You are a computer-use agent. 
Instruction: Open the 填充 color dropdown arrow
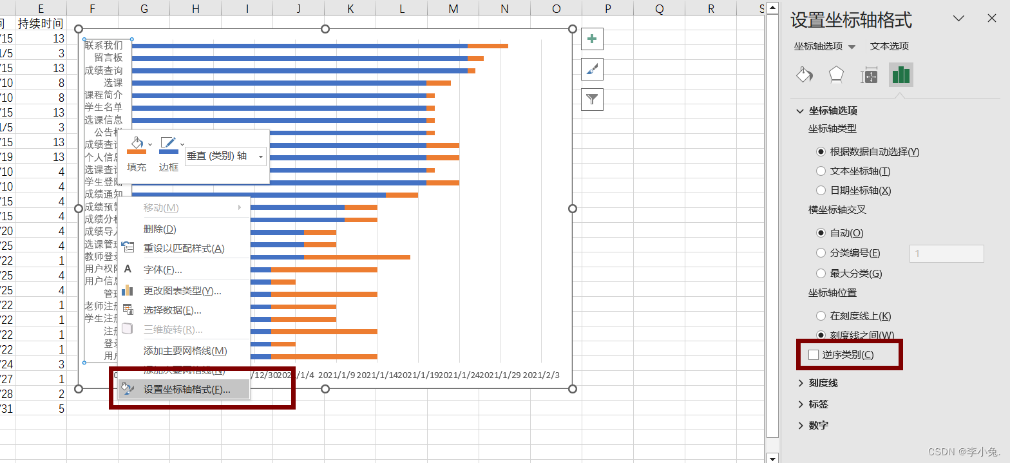tap(150, 144)
